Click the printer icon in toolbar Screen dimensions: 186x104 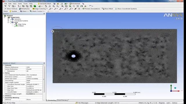(x=85, y=6)
